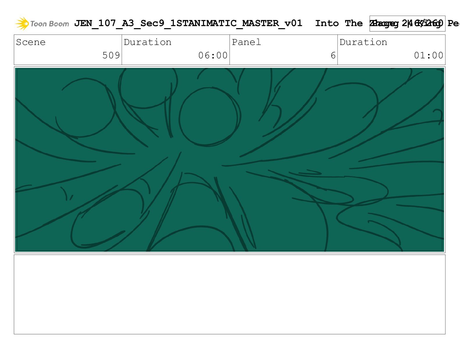
Task: Click the "Duration" label above "06:00"
Action: coord(148,42)
